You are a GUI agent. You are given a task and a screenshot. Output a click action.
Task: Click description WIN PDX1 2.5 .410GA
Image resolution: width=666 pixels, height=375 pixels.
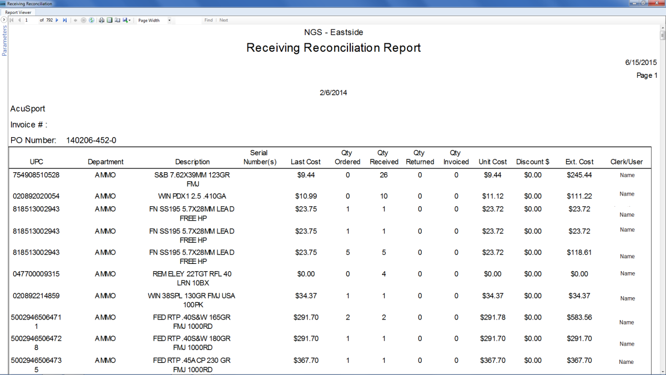pos(193,196)
